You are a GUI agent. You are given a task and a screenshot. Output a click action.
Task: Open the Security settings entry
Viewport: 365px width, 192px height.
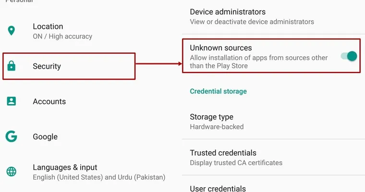pyautogui.click(x=69, y=66)
